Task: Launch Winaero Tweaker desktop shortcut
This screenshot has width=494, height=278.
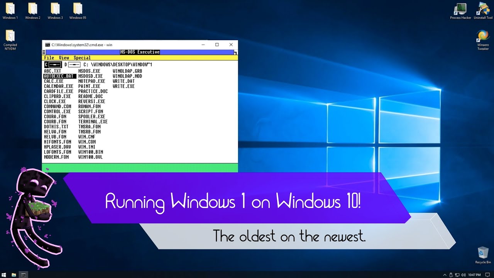Action: coord(483,40)
